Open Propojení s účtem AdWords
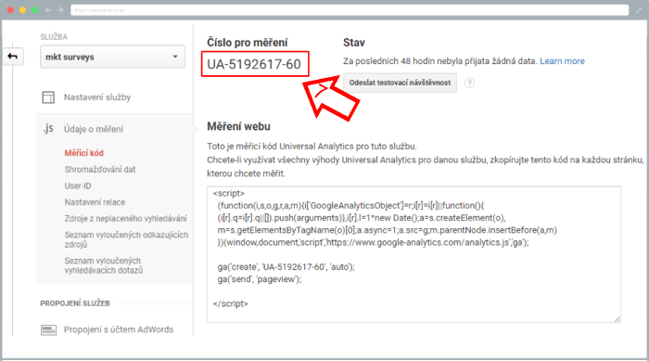 [119, 329]
